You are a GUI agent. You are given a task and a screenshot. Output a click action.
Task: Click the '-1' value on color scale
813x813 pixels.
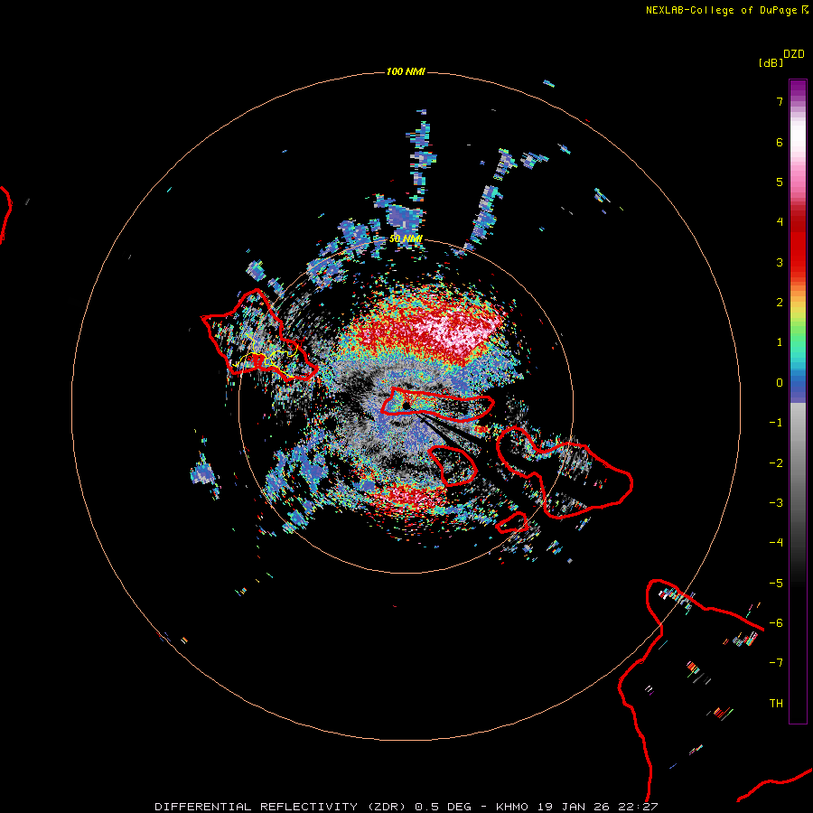click(x=776, y=423)
